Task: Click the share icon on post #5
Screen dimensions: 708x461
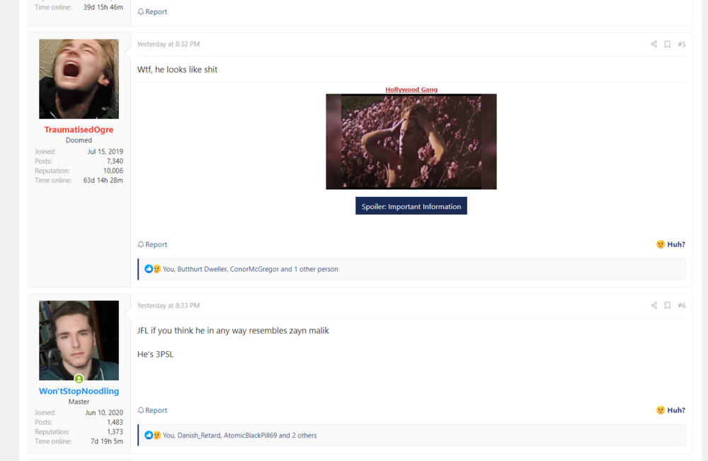Action: 653,44
